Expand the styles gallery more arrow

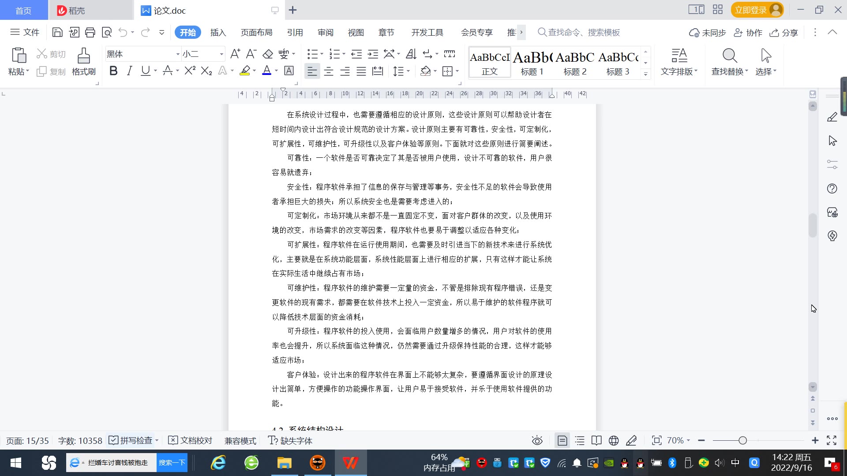(645, 74)
